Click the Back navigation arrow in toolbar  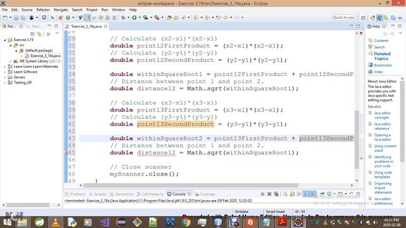[226, 18]
